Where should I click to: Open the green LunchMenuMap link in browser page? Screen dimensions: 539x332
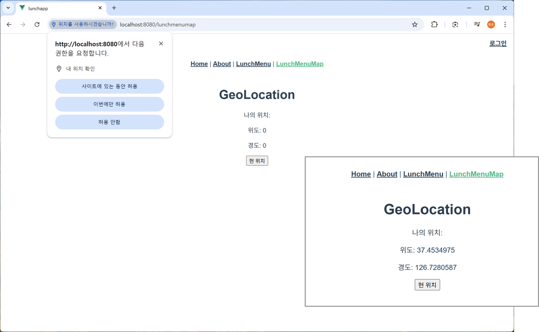[300, 64]
